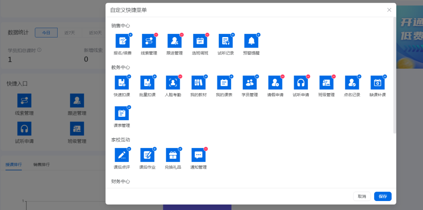Screen dimensions: 423x210
Task: Remove 线索管理 using its red minus badge
Action: [x=156, y=35]
